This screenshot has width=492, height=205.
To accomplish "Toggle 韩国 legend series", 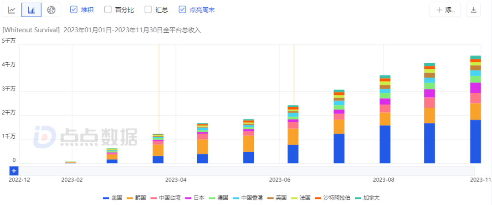I will tap(136, 198).
